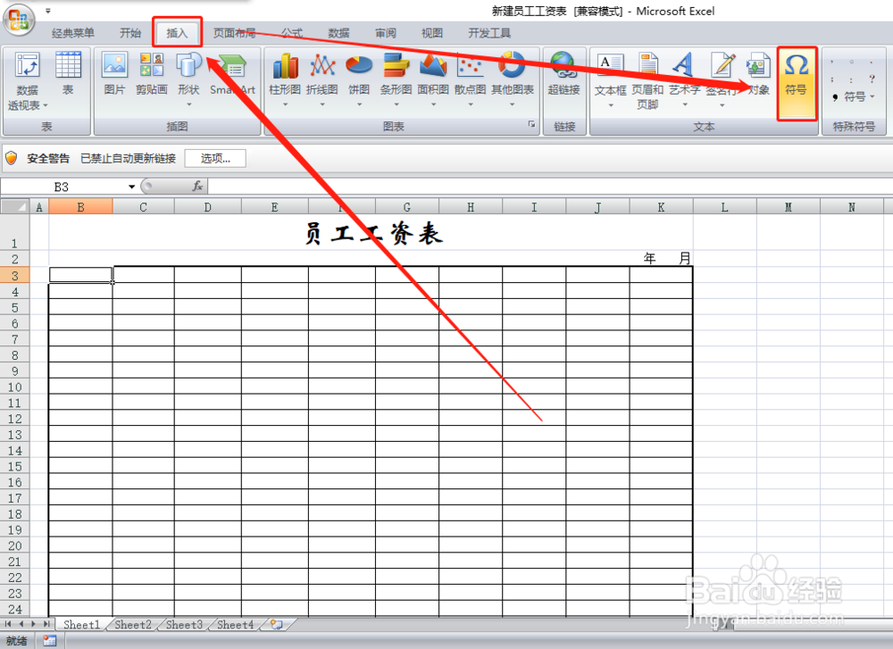The height and width of the screenshot is (649, 893).
Task: Insert a signature line (签名行)
Action: pos(722,79)
